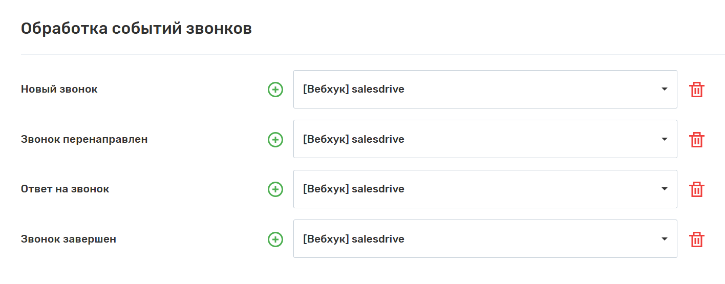Click the Новый звонок event label
This screenshot has width=725, height=284.
tap(59, 89)
